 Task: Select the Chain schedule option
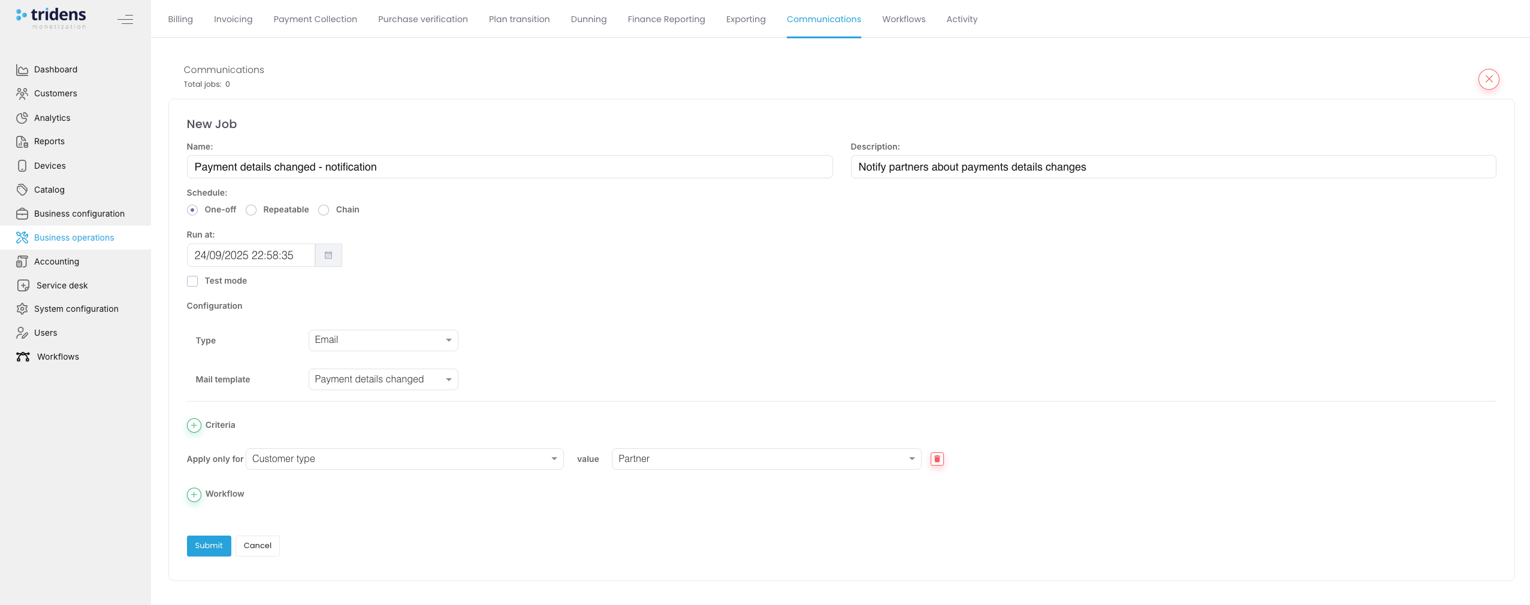click(324, 210)
